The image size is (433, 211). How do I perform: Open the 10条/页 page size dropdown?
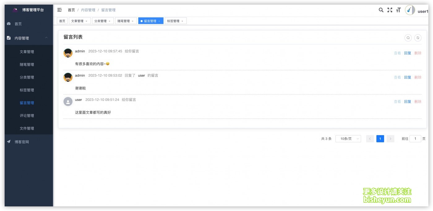pos(348,139)
